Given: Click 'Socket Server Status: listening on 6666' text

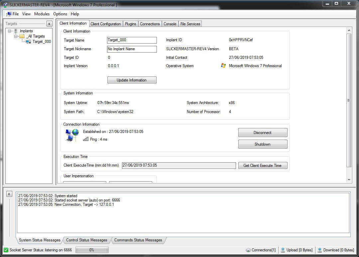Looking at the screenshot, I should click(x=41, y=250).
